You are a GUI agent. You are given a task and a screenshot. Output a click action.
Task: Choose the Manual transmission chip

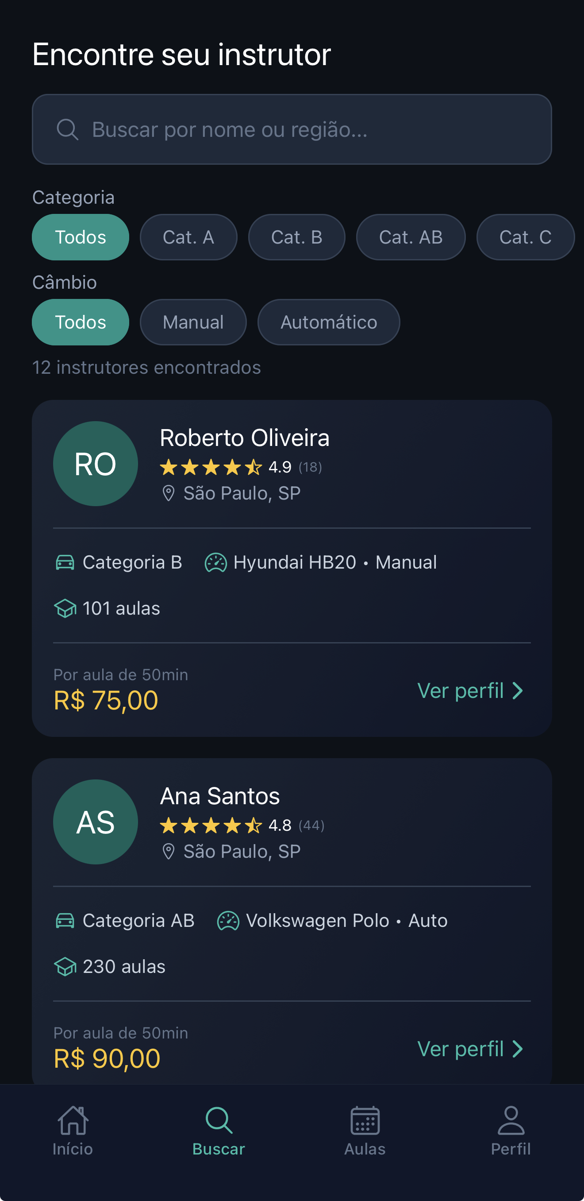[193, 322]
